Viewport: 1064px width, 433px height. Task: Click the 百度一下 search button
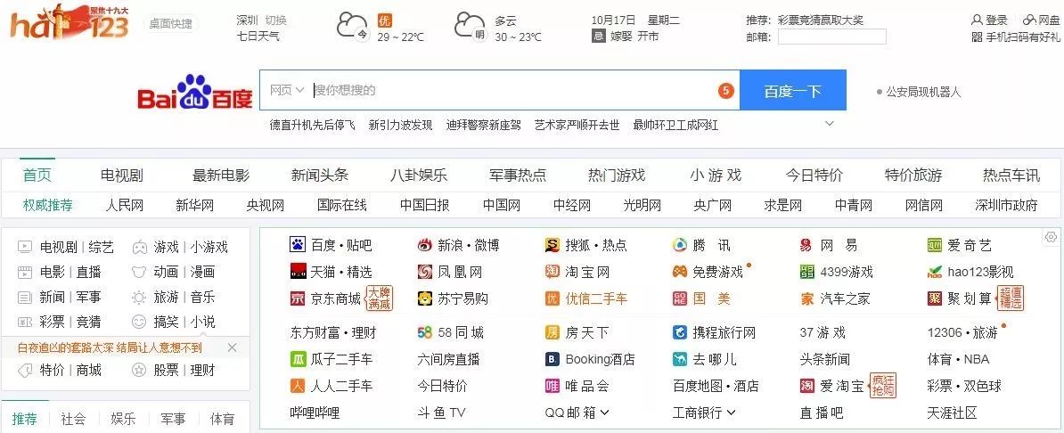click(792, 90)
